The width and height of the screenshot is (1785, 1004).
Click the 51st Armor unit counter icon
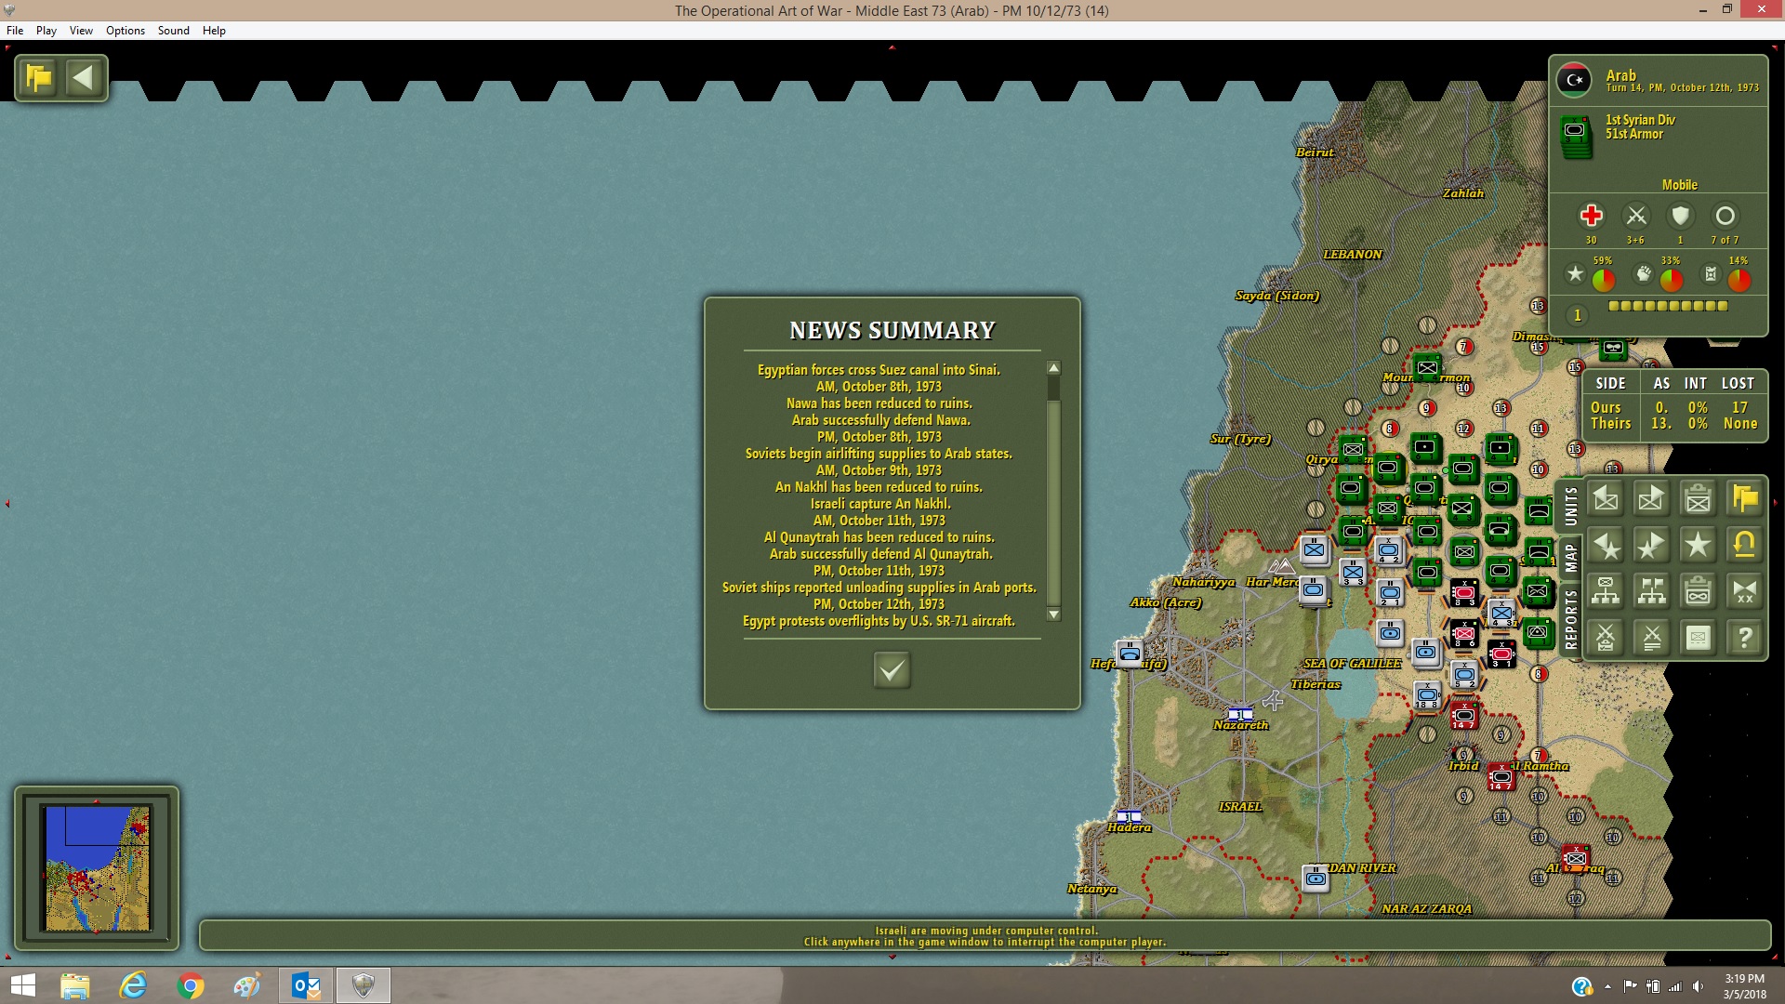point(1575,136)
